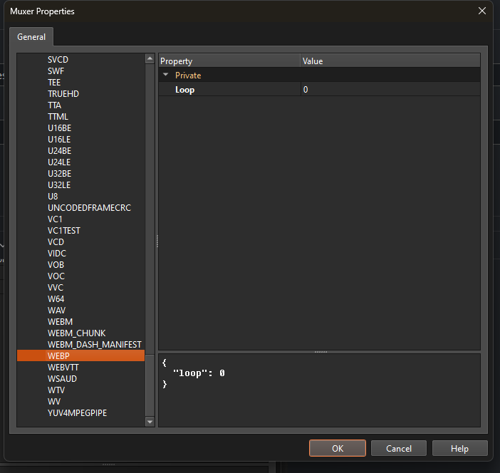Collapse the Private property group
The height and width of the screenshot is (473, 500).
click(166, 75)
